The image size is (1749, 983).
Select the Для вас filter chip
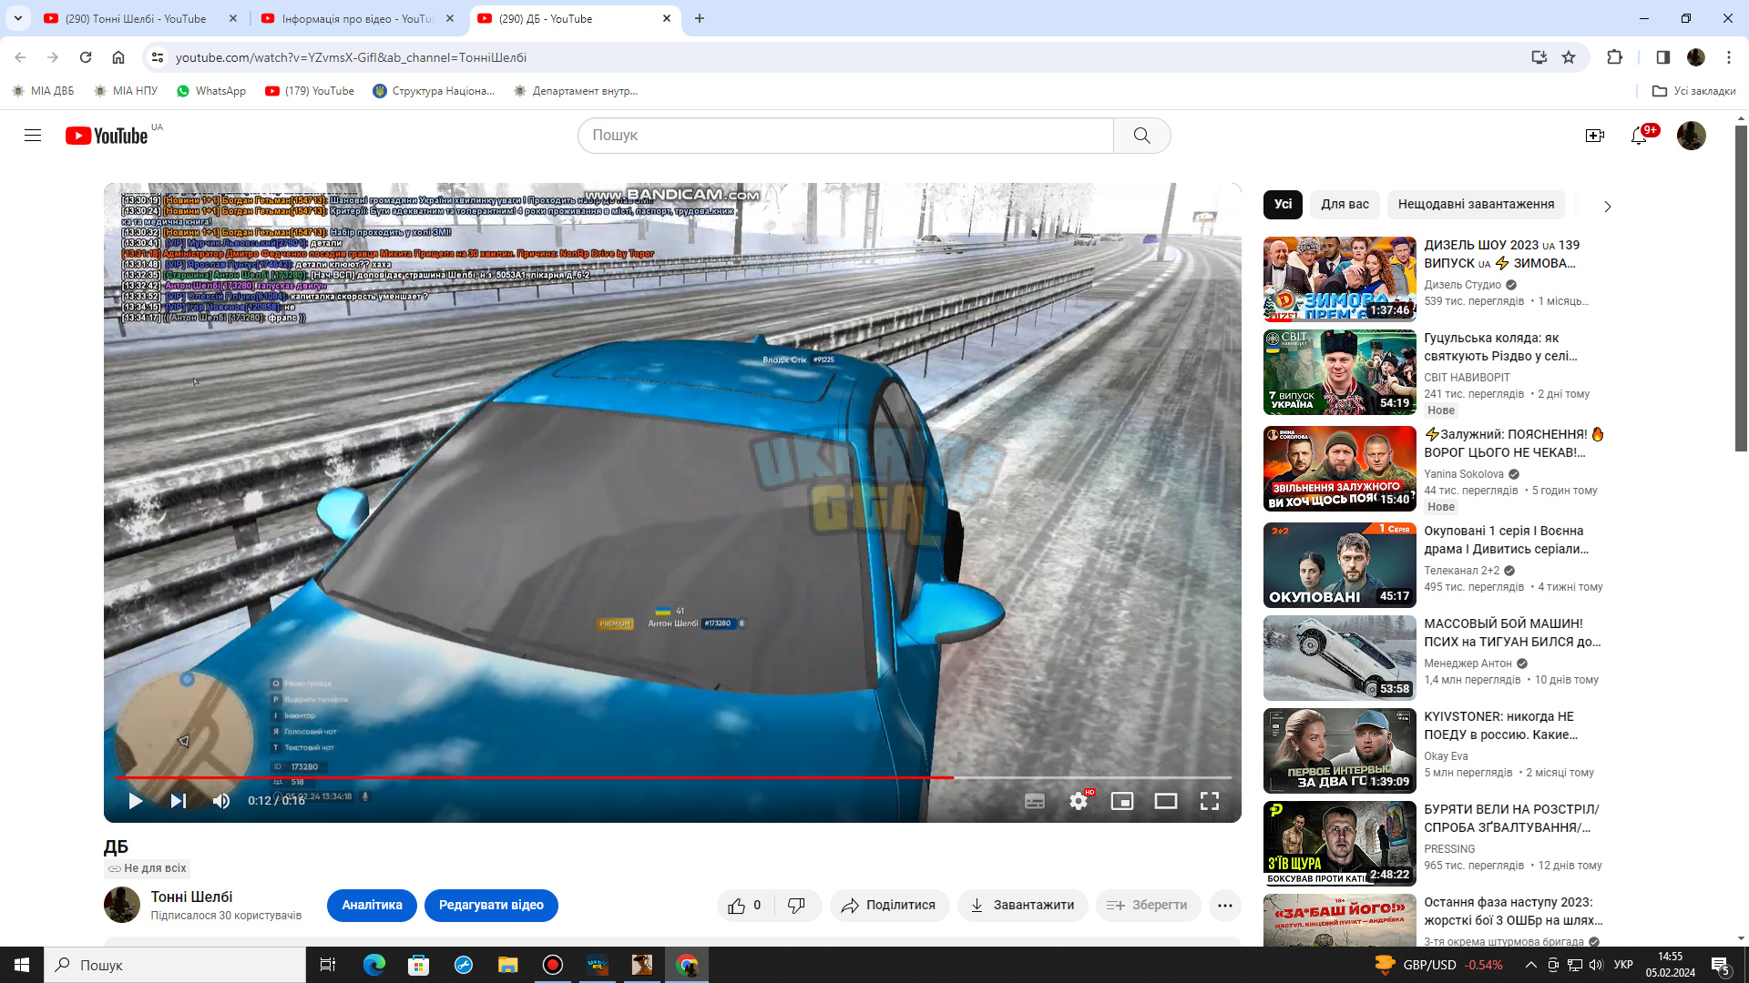tap(1345, 205)
